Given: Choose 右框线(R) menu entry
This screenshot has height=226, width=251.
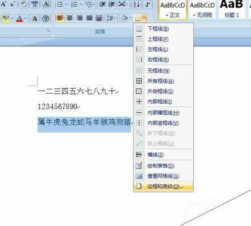Looking at the screenshot, I should tap(163, 60).
